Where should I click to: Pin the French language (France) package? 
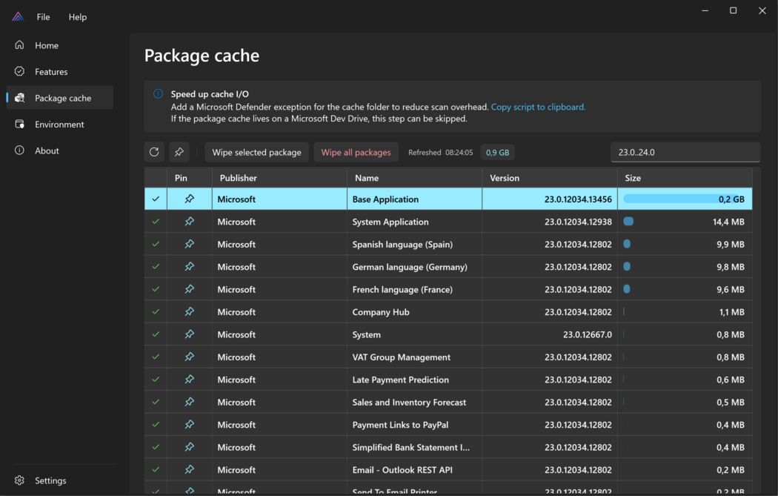[190, 289]
